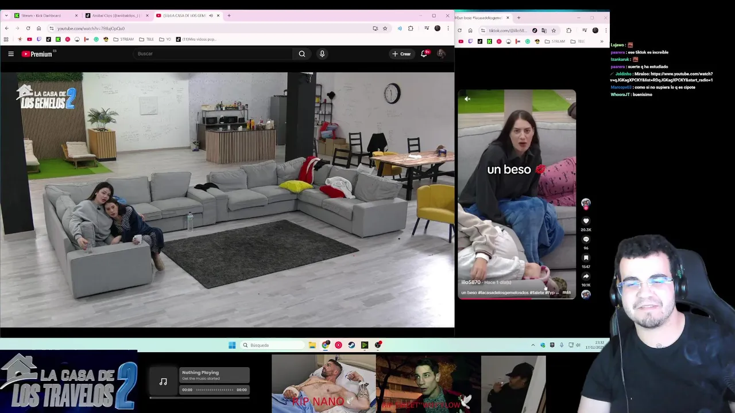Reload the YouTube page
The height and width of the screenshot is (413, 735).
28,28
